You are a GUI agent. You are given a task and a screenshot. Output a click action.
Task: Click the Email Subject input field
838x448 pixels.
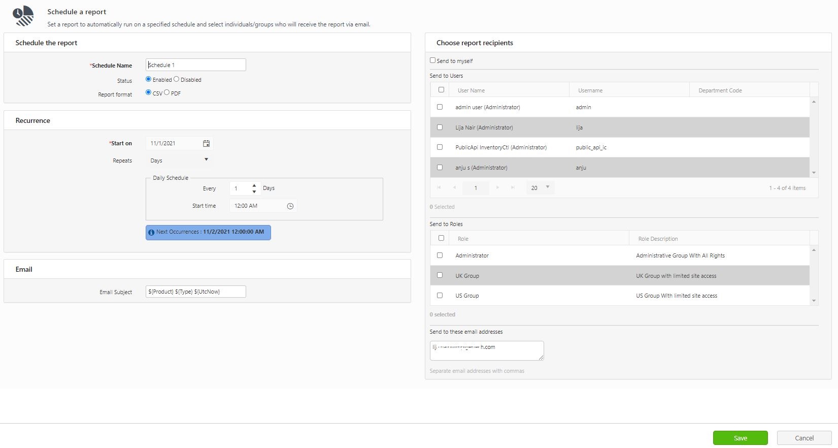(x=195, y=292)
